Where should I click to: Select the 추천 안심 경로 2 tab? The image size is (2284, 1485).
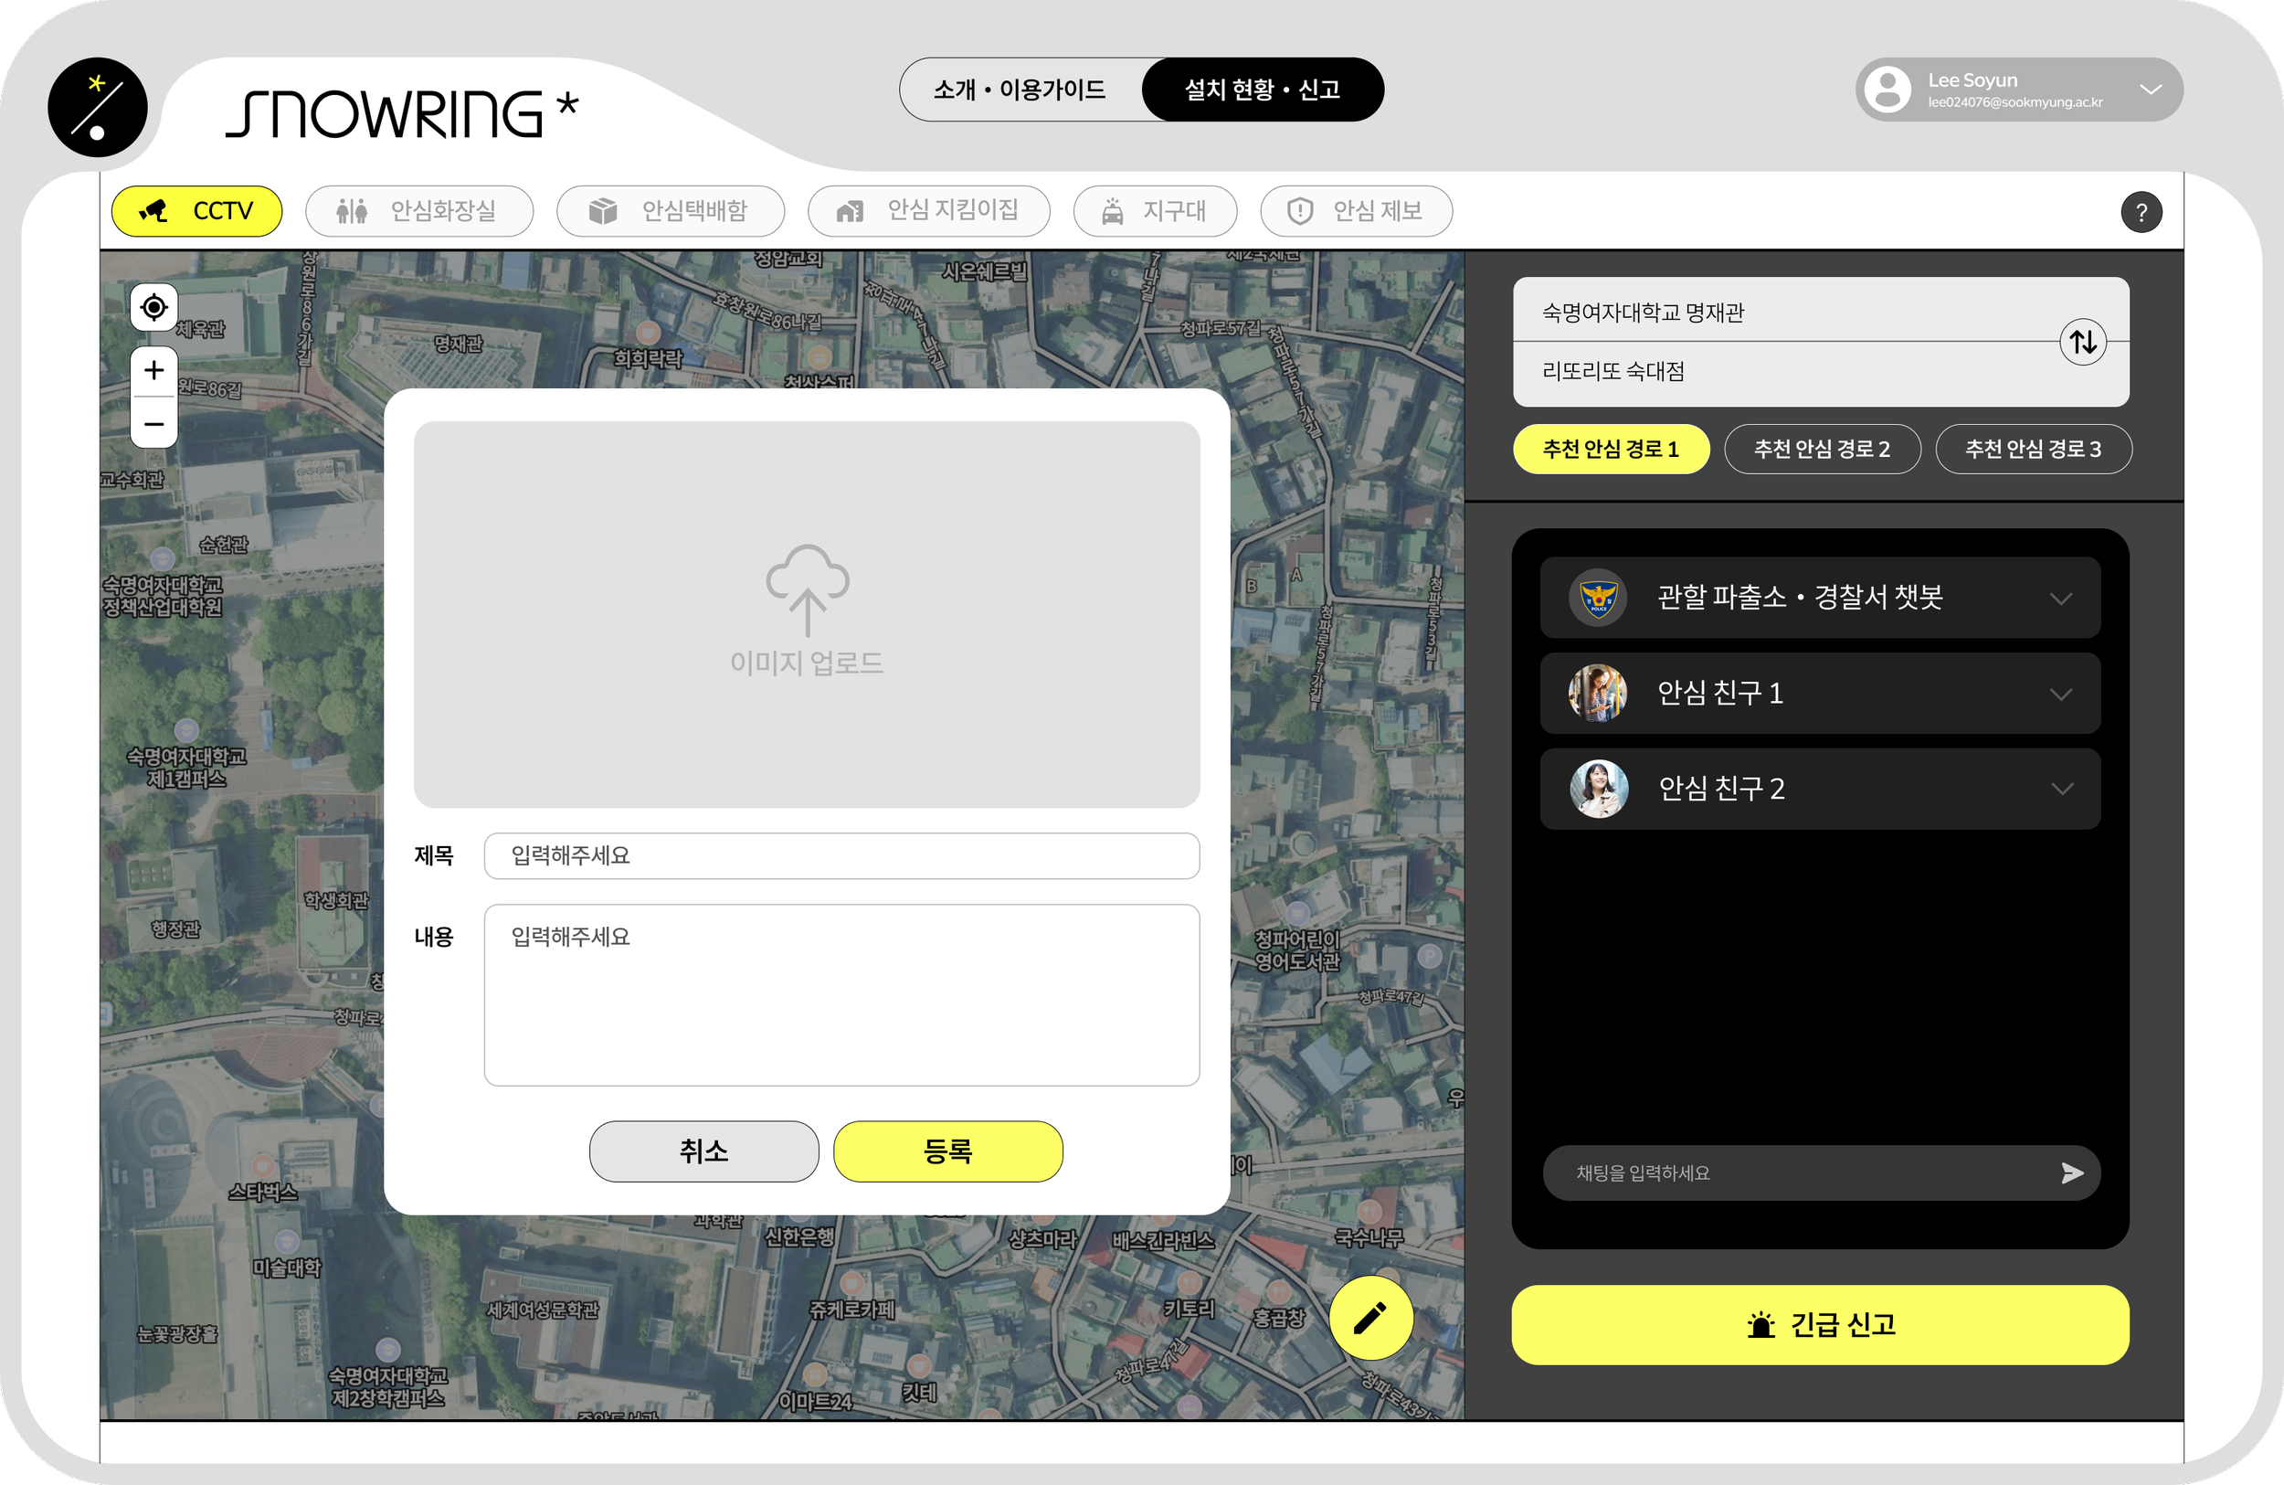pos(1822,450)
